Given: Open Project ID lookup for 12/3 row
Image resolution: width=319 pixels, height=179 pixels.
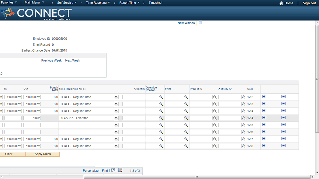Looking at the screenshot, I should [215, 104].
